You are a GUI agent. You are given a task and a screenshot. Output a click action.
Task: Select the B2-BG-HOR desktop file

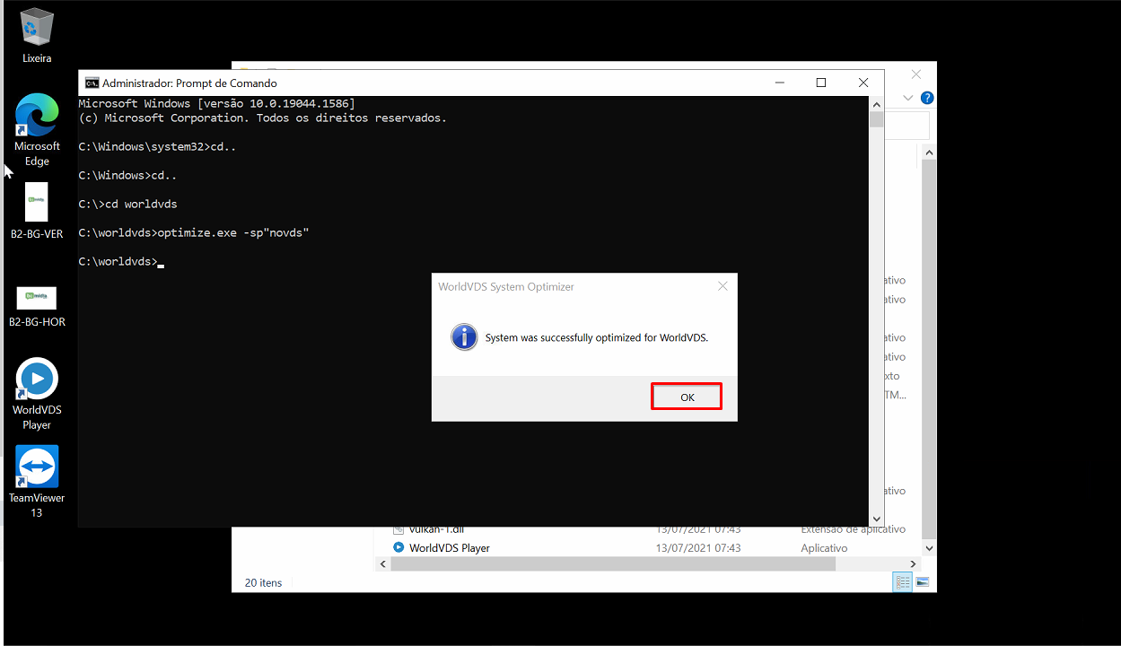(37, 306)
